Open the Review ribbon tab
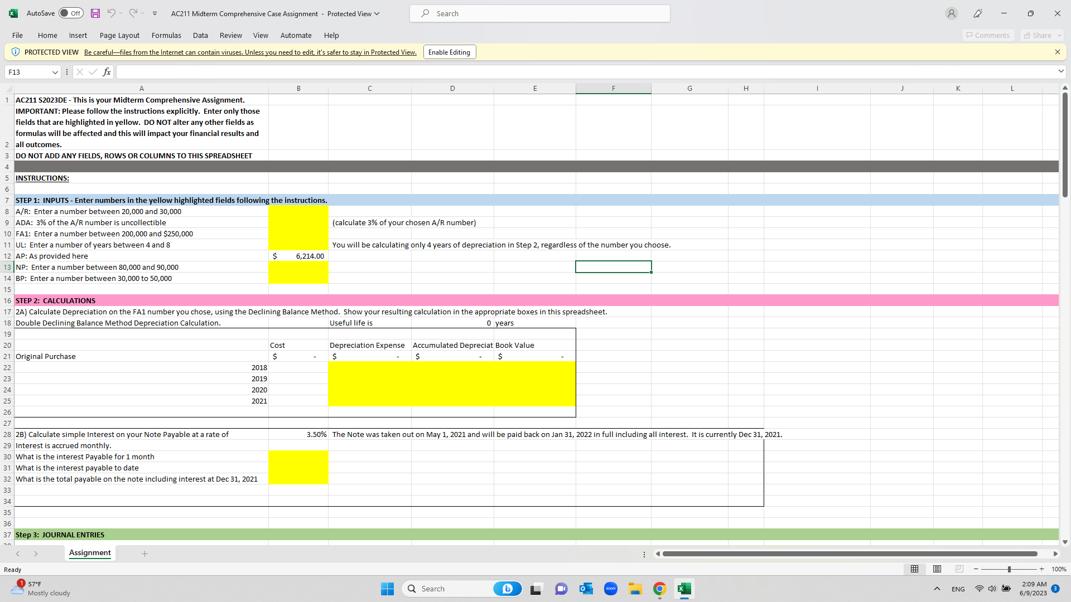The width and height of the screenshot is (1071, 602). (230, 35)
